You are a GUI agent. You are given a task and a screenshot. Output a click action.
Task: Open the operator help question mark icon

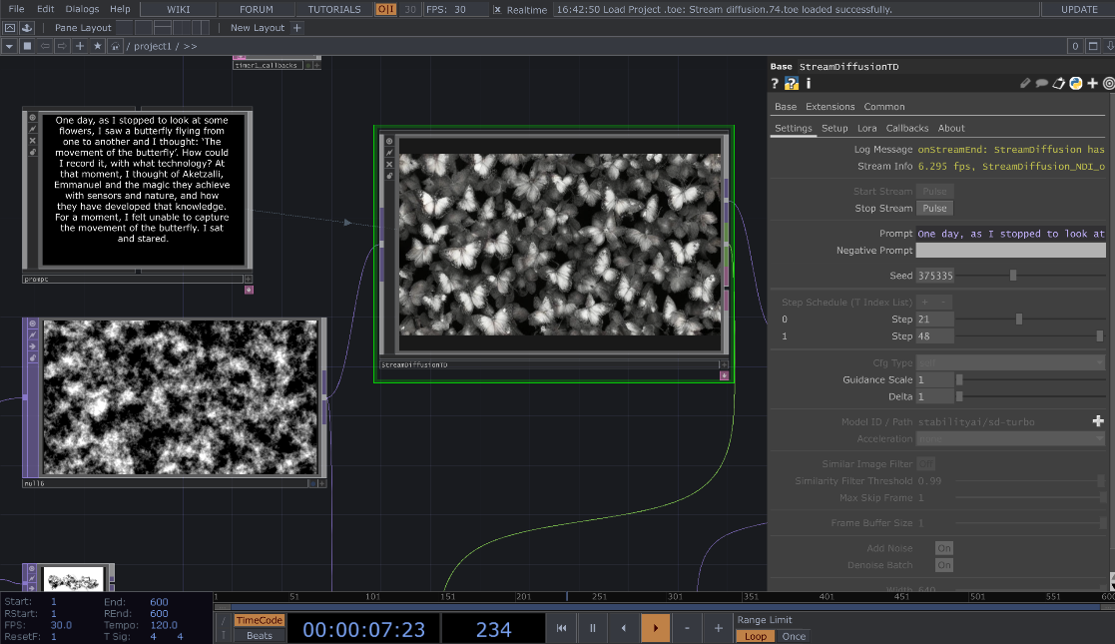pos(775,83)
